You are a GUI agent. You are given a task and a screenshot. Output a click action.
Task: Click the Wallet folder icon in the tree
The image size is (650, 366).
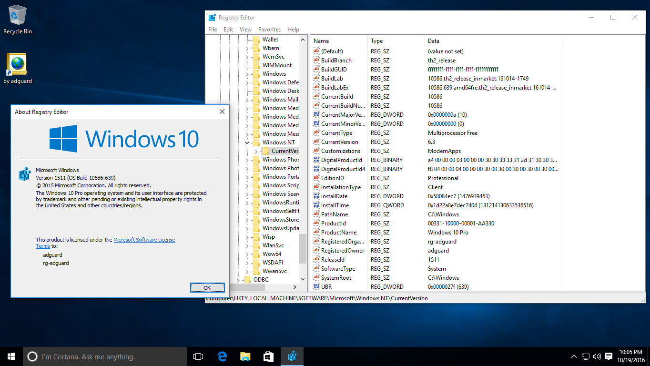click(256, 40)
